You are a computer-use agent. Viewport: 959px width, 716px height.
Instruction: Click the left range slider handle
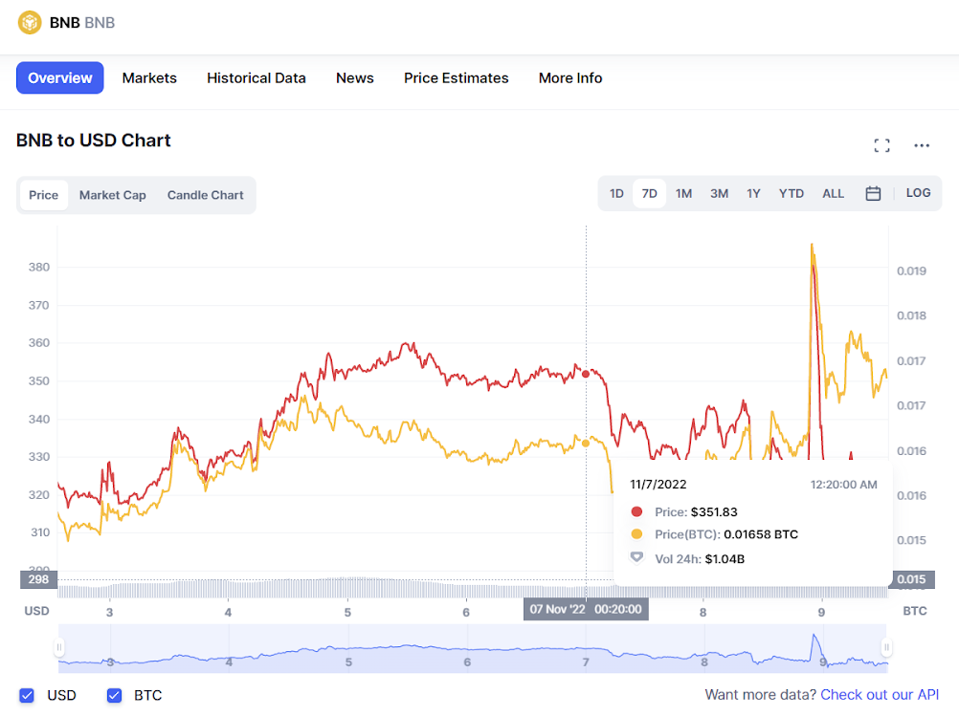58,647
